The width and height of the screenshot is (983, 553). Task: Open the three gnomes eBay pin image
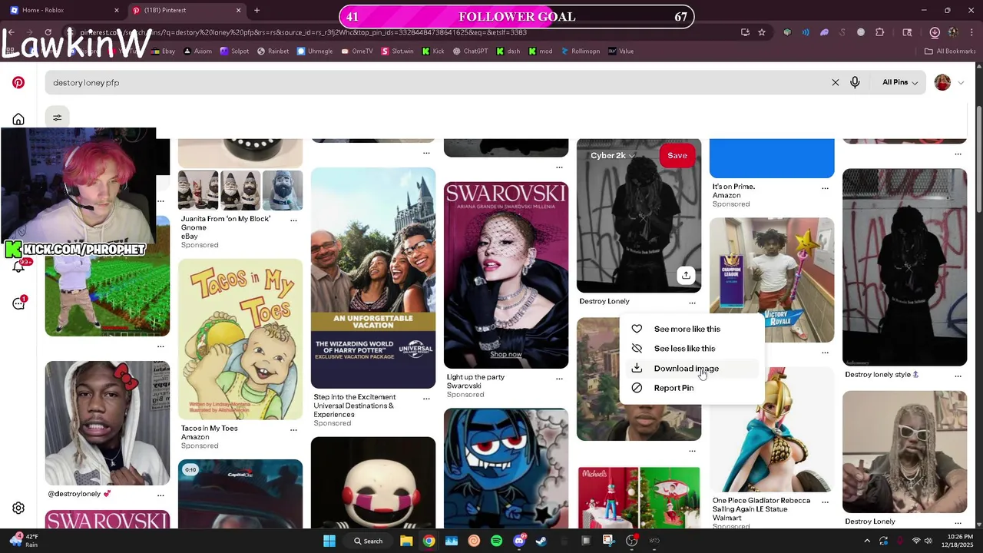tap(240, 190)
